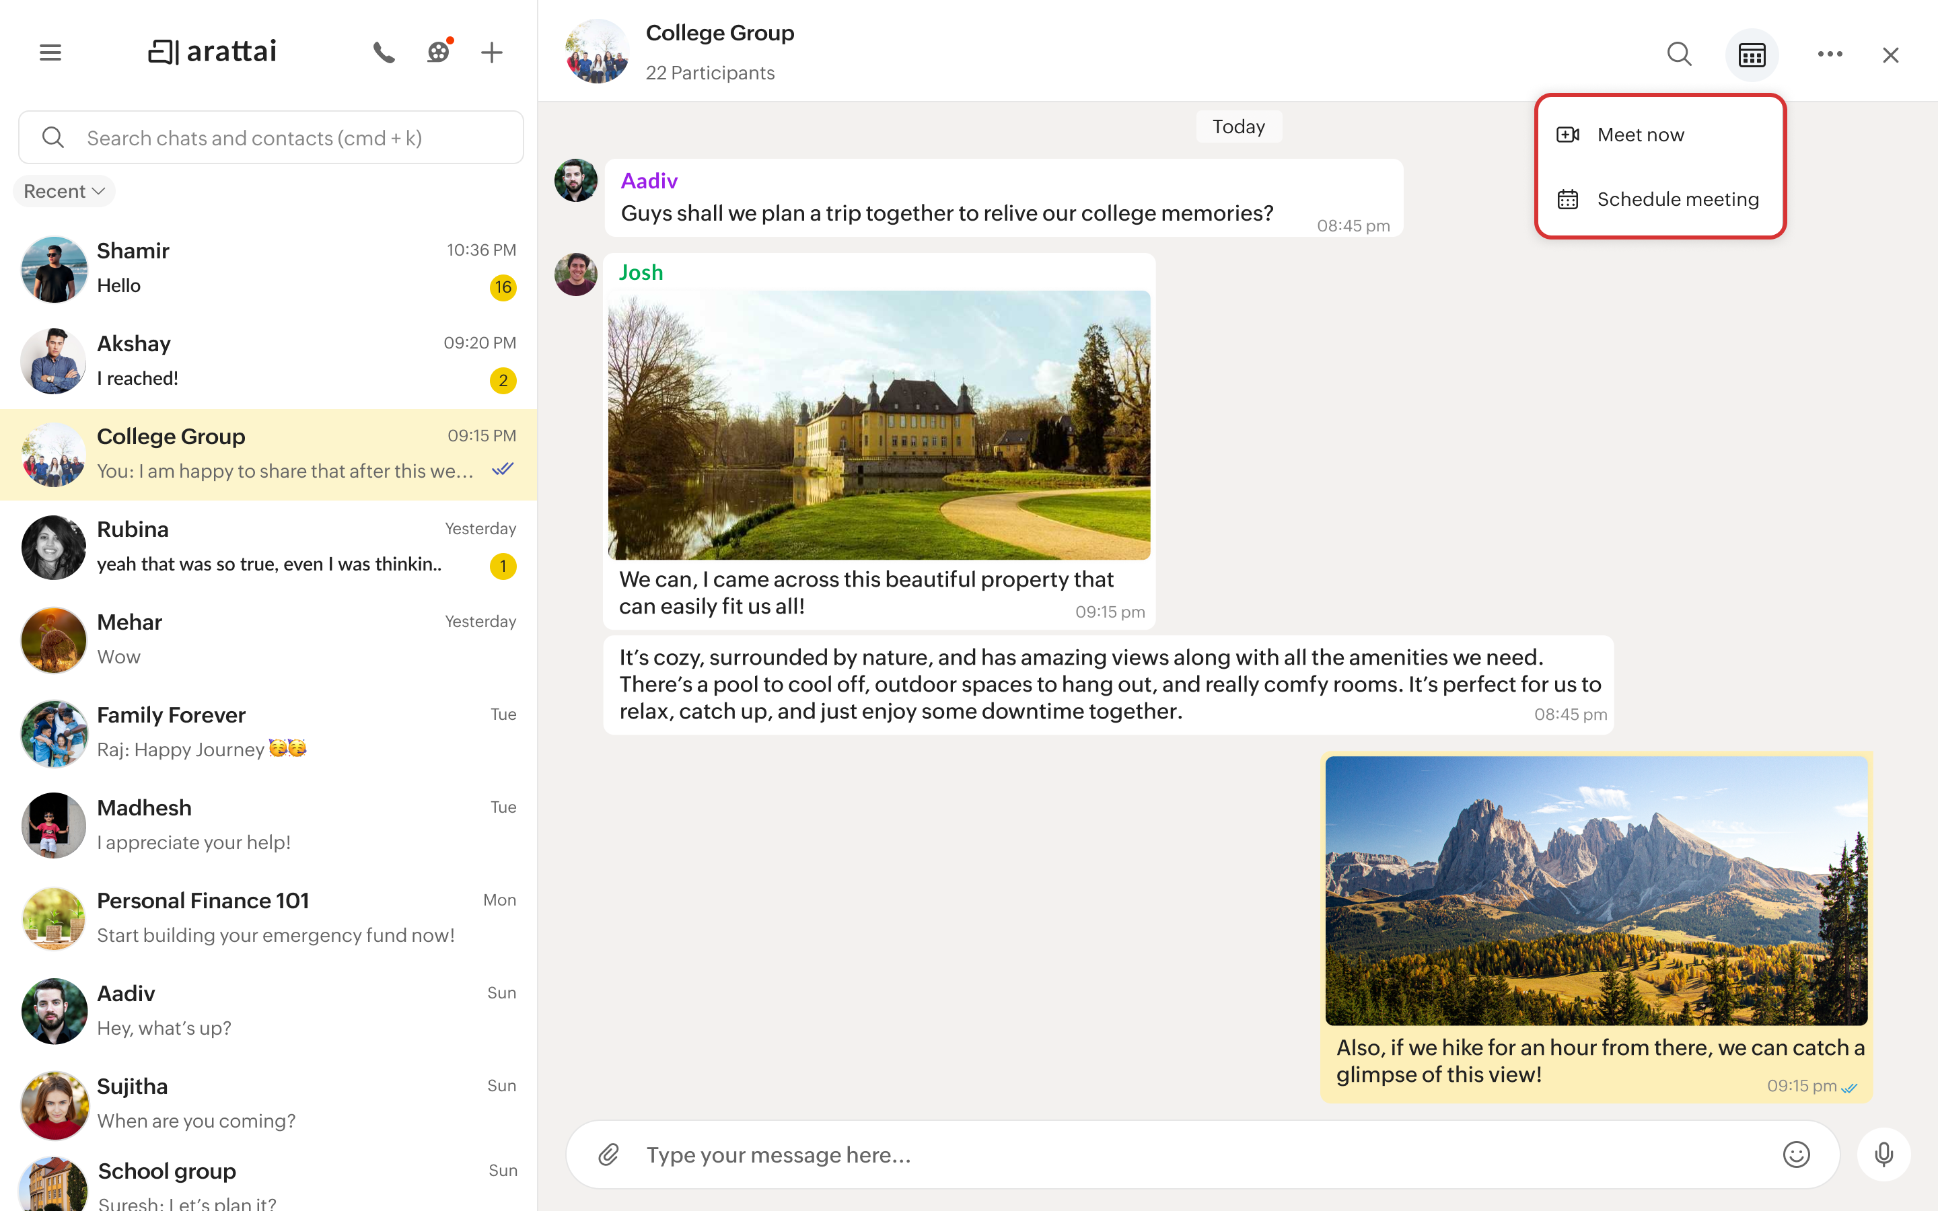Open Josh's castle property image
The width and height of the screenshot is (1938, 1211).
tap(879, 425)
